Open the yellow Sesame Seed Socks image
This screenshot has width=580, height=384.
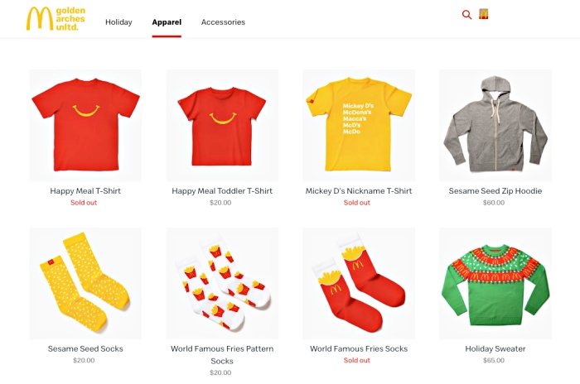(x=85, y=284)
